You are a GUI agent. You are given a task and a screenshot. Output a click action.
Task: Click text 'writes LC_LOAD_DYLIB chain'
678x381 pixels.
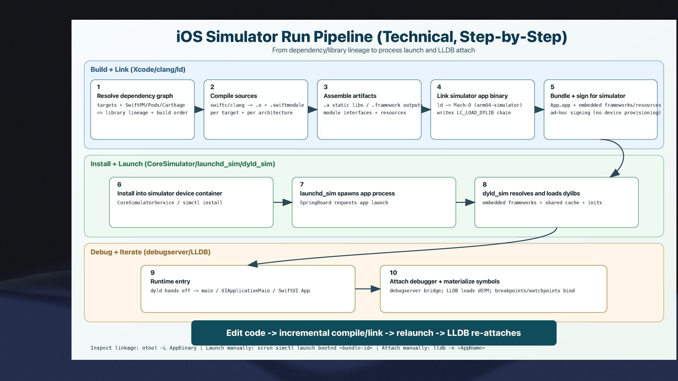474,113
